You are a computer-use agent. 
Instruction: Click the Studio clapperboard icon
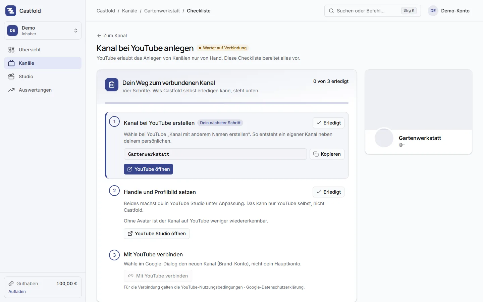(11, 77)
